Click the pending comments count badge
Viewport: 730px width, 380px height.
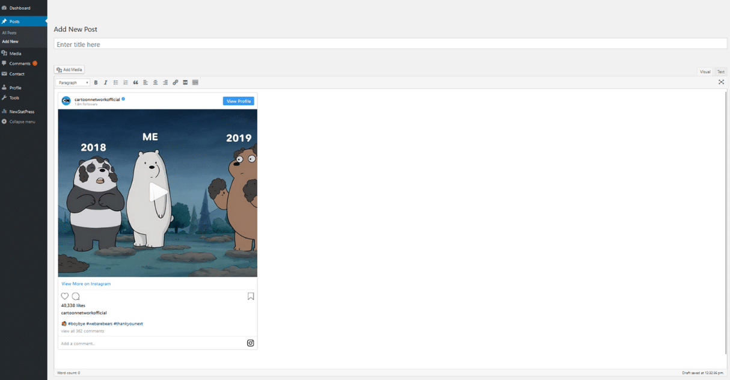35,63
